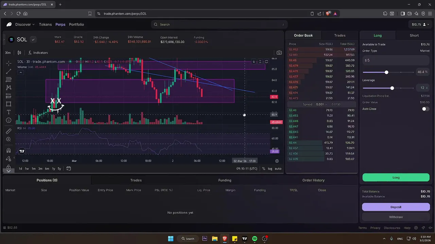Click the Withdraw button
Image resolution: width=435 pixels, height=244 pixels.
tap(396, 217)
